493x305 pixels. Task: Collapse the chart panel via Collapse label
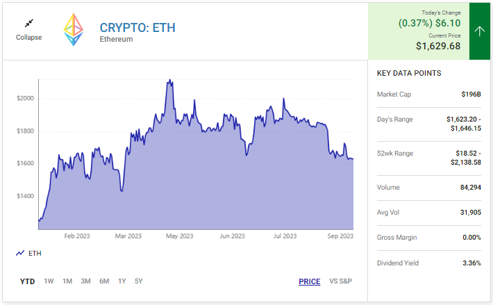point(28,38)
